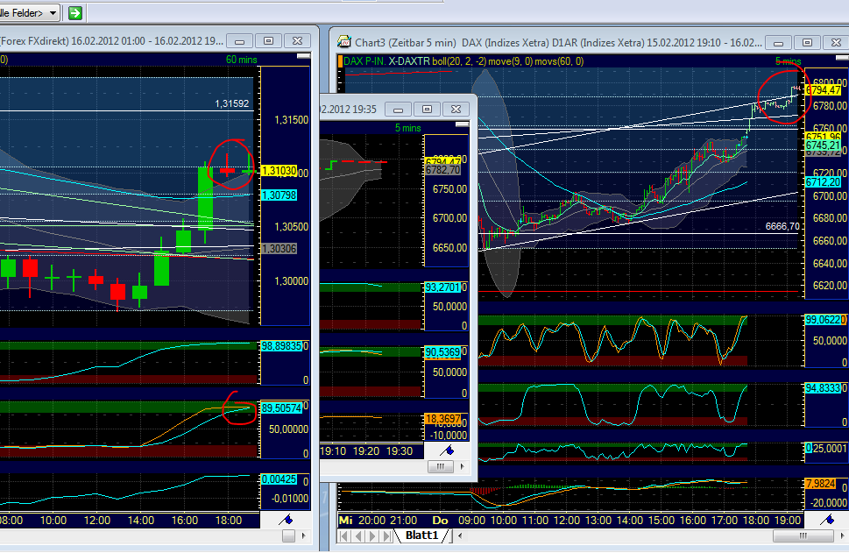Image resolution: width=849 pixels, height=553 pixels.
Task: Click left scroll arrow beside Blatt1
Action: pyautogui.click(x=460, y=536)
